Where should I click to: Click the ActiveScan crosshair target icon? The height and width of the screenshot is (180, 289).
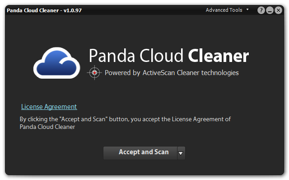[x=94, y=73]
